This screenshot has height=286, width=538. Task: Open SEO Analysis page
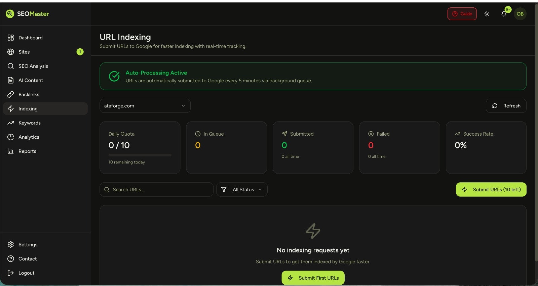[45, 66]
